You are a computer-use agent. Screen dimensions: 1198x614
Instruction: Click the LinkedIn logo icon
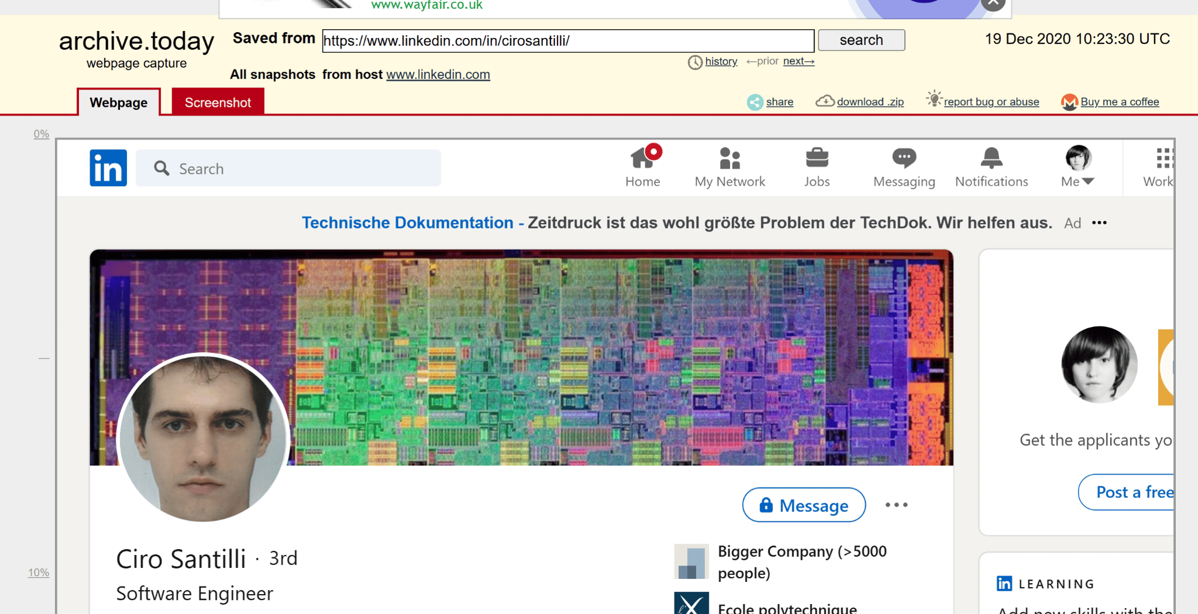click(x=108, y=168)
